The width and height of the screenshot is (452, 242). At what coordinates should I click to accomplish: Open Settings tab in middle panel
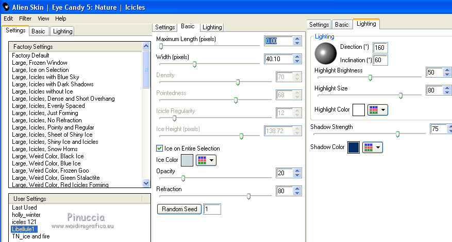coord(165,27)
